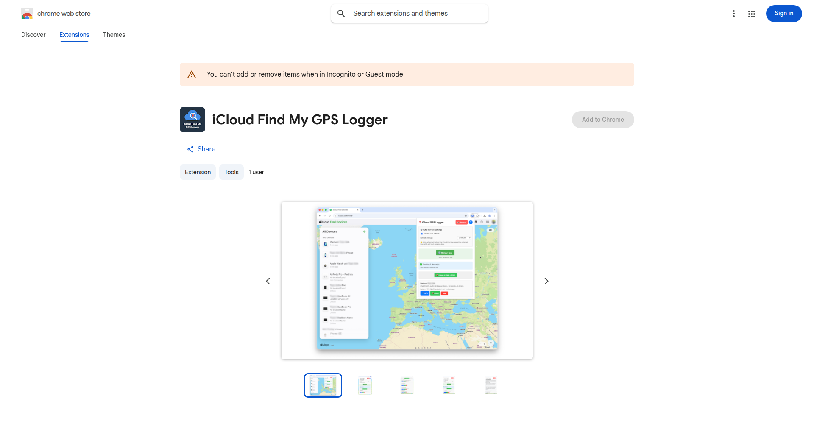Select the last screenshot thumbnail
The width and height of the screenshot is (814, 421).
[491, 385]
